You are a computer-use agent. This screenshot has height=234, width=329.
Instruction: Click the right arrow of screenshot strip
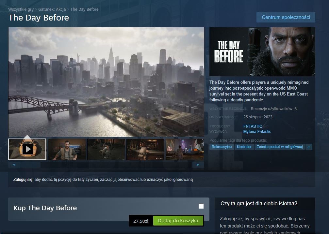pyautogui.click(x=198, y=165)
